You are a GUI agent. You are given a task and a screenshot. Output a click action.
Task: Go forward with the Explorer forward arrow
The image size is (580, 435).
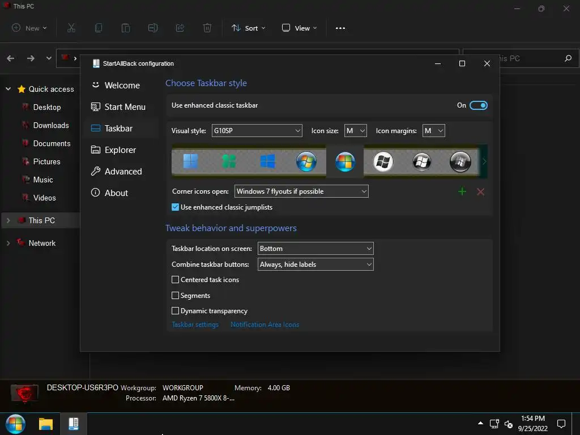pyautogui.click(x=31, y=58)
